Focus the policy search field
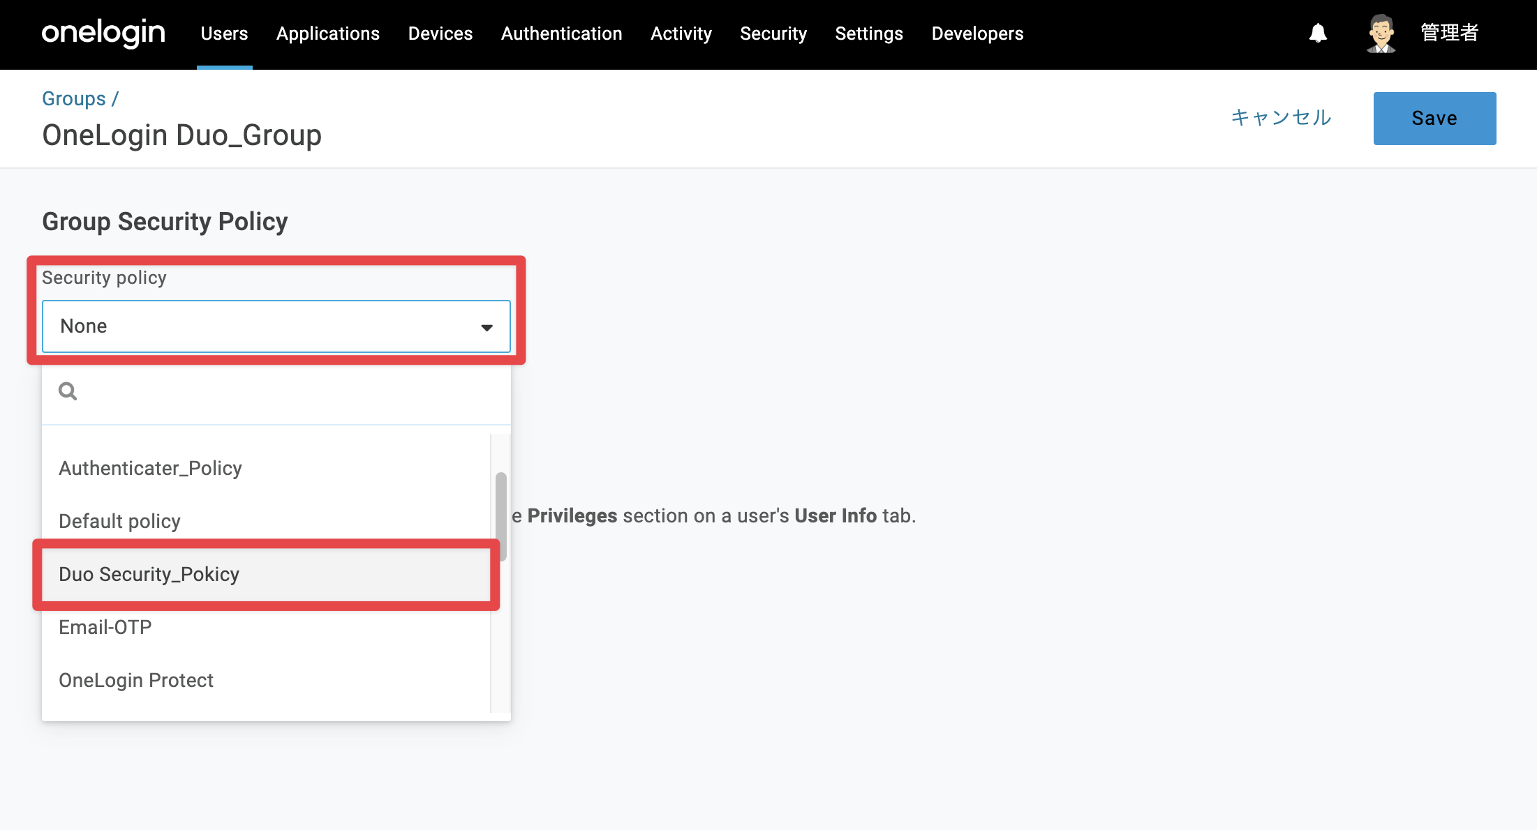 [276, 392]
